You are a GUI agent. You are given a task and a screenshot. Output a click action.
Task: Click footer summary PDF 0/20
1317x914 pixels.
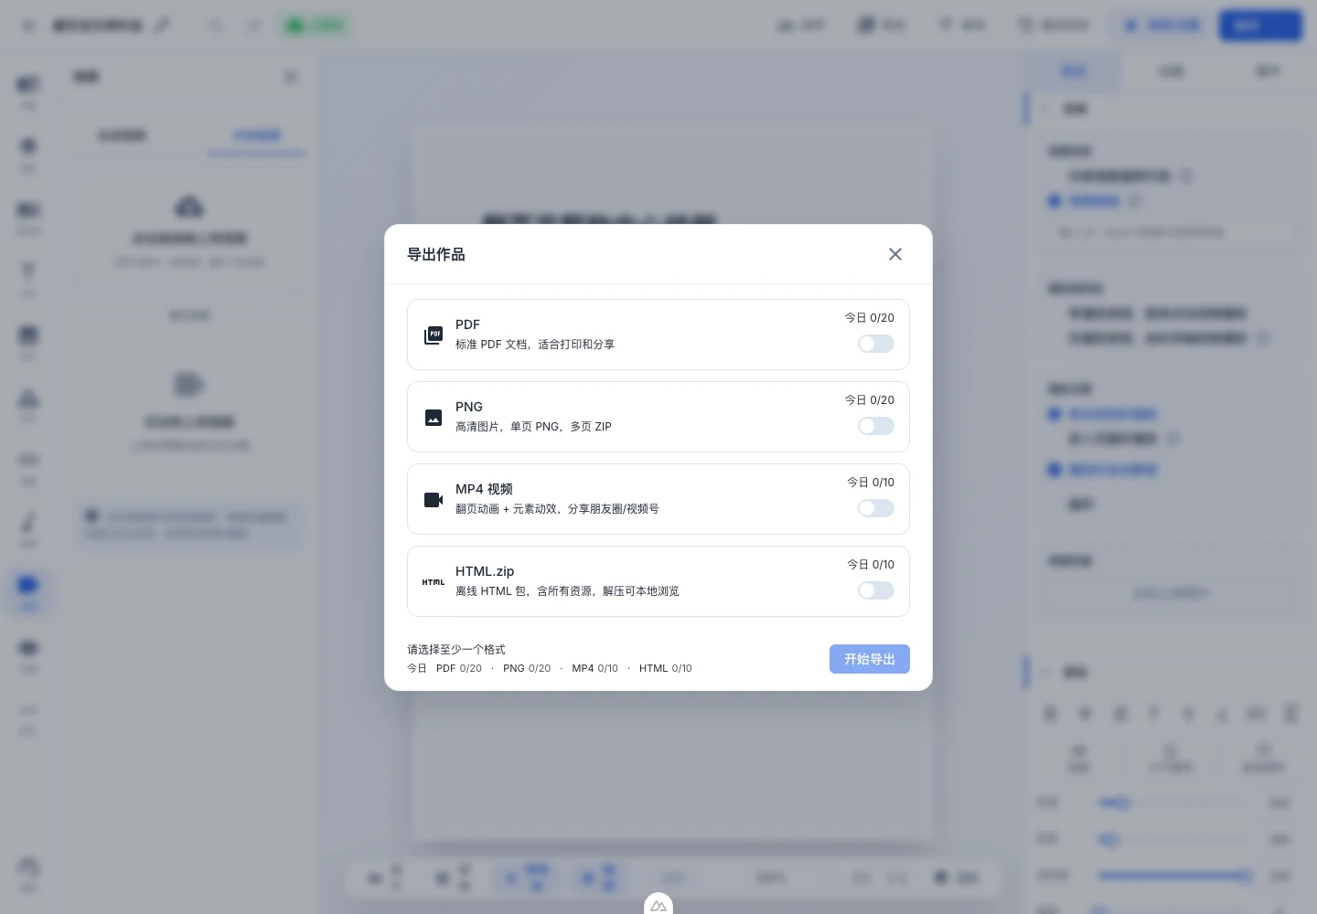[x=459, y=668]
